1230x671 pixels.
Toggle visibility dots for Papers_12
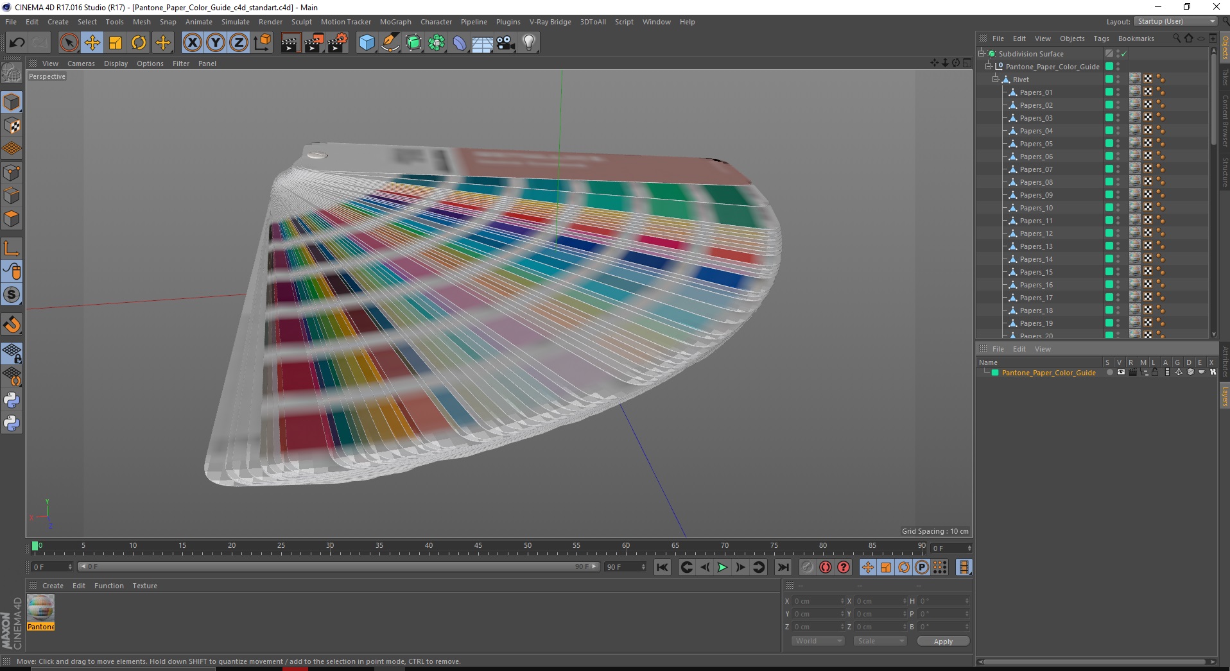tap(1118, 233)
